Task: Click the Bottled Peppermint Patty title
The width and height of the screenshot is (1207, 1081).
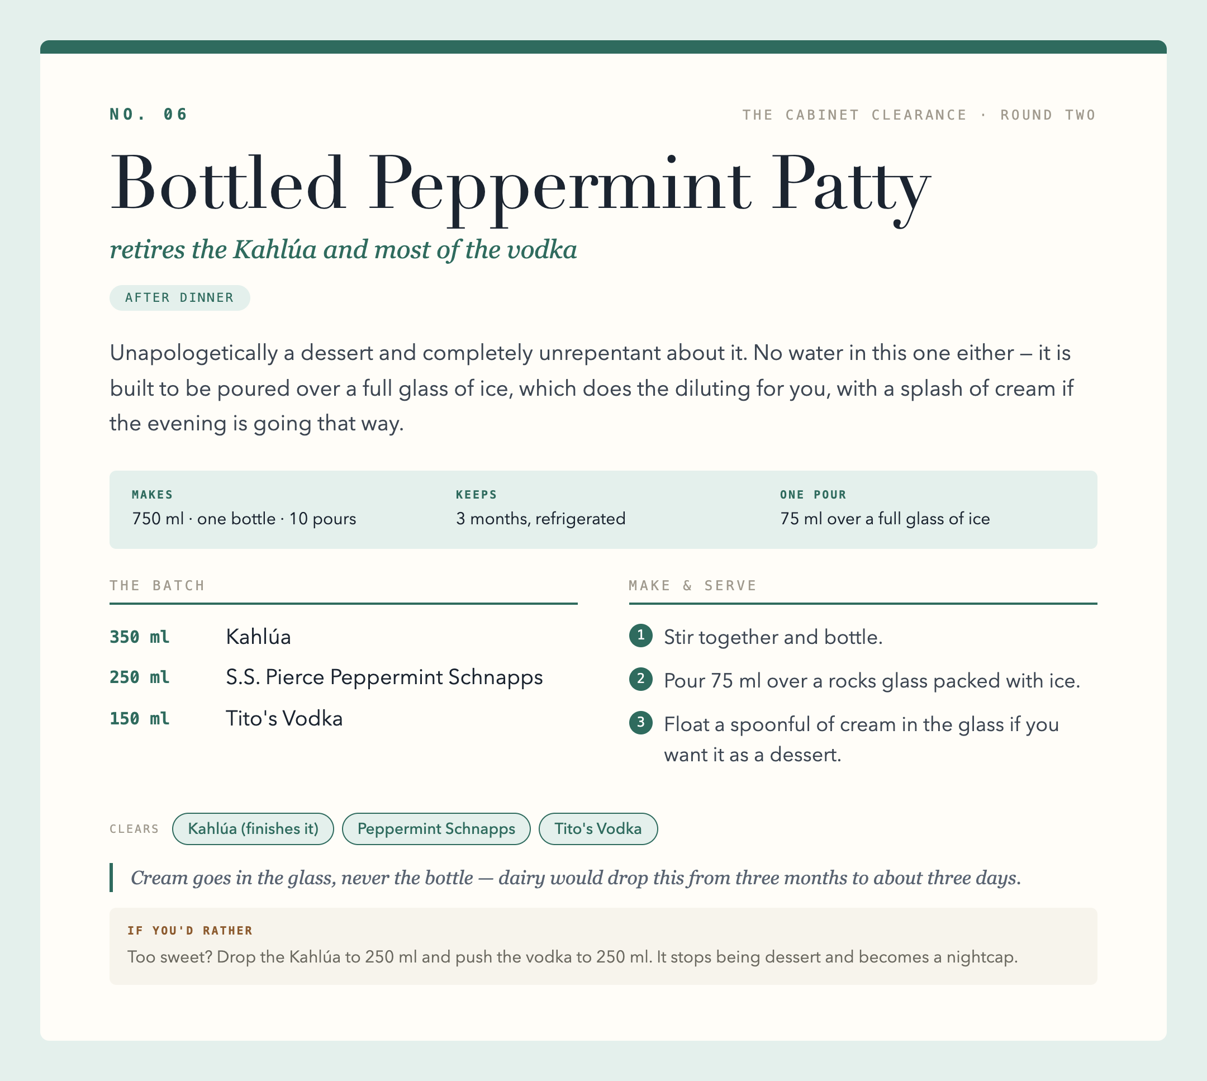Action: [520, 186]
